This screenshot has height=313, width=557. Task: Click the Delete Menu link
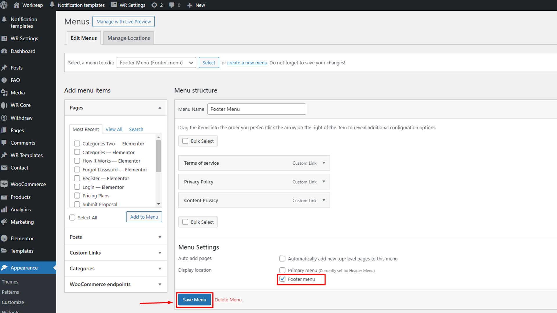coord(228,300)
